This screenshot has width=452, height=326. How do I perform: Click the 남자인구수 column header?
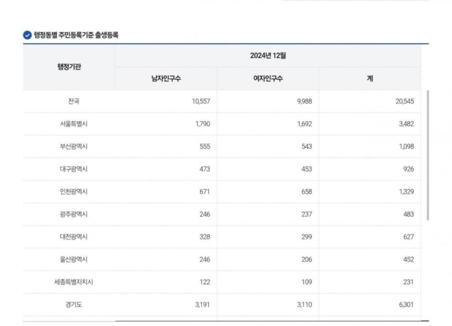point(166,79)
